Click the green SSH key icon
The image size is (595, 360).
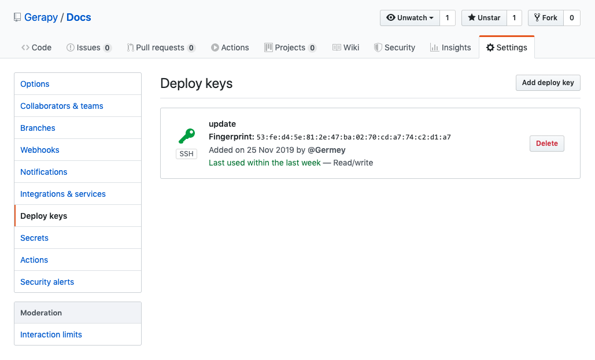[x=187, y=136]
